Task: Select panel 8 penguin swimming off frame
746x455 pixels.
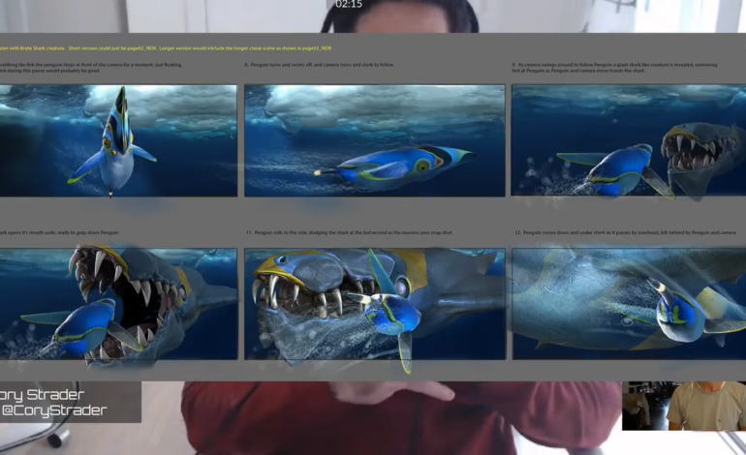Action: click(374, 140)
